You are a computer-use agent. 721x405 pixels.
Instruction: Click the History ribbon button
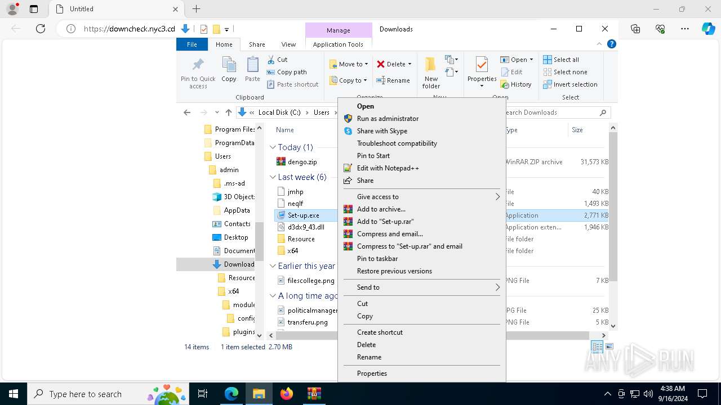tap(516, 84)
